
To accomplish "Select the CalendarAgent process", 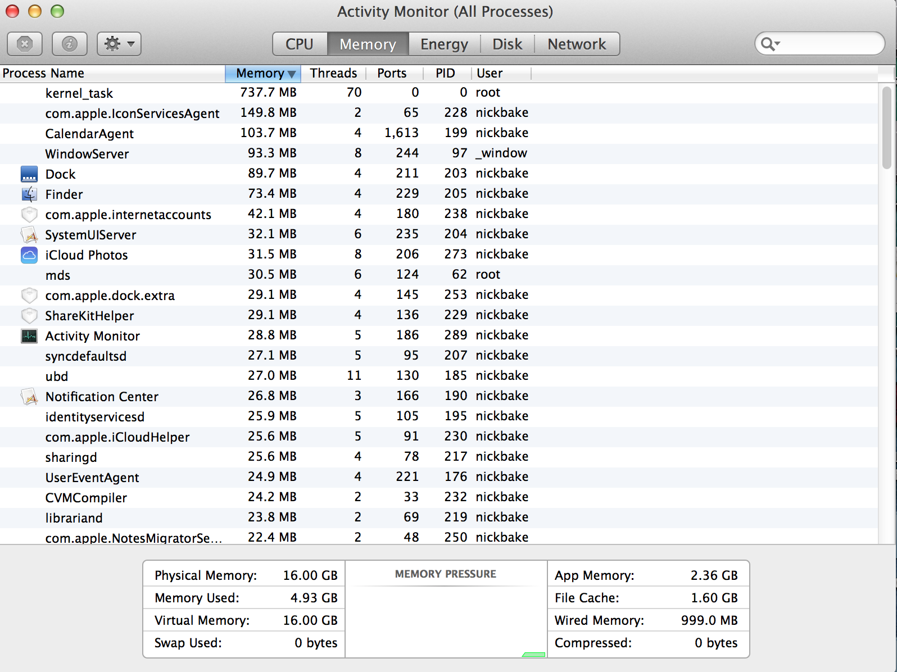I will click(x=438, y=133).
